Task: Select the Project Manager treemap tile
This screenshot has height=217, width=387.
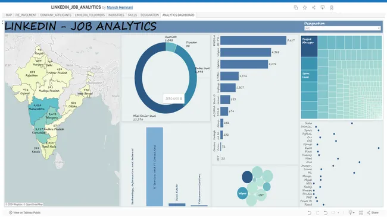Action: click(309, 46)
